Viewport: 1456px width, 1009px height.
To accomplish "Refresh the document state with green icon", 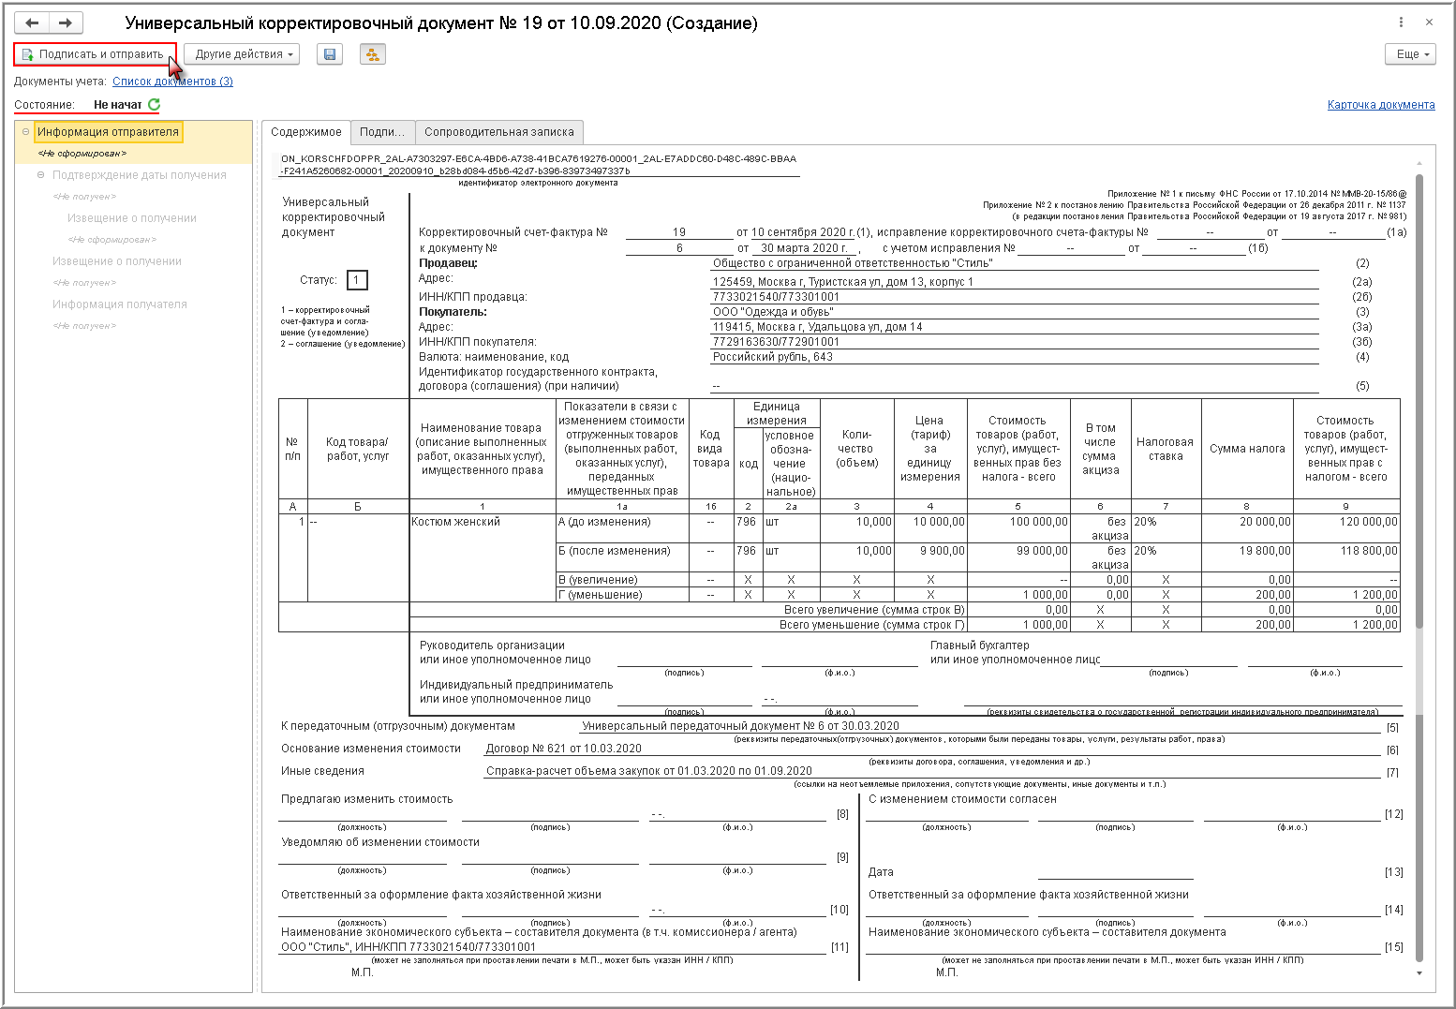I will click(x=154, y=105).
